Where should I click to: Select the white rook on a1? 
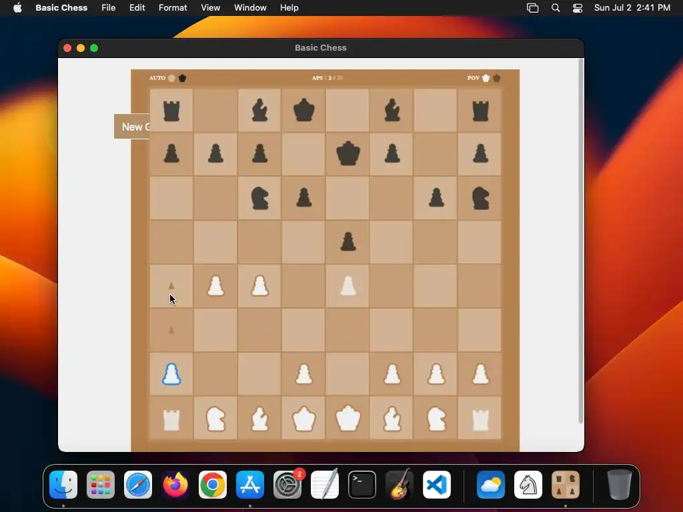click(171, 420)
